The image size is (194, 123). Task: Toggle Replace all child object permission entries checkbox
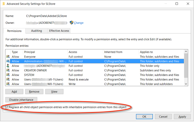(7, 107)
